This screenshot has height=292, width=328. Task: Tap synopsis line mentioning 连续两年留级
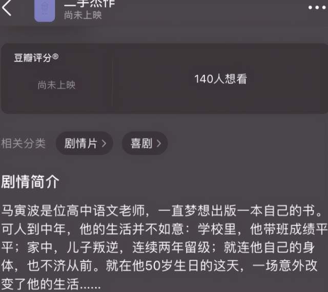pyautogui.click(x=158, y=248)
